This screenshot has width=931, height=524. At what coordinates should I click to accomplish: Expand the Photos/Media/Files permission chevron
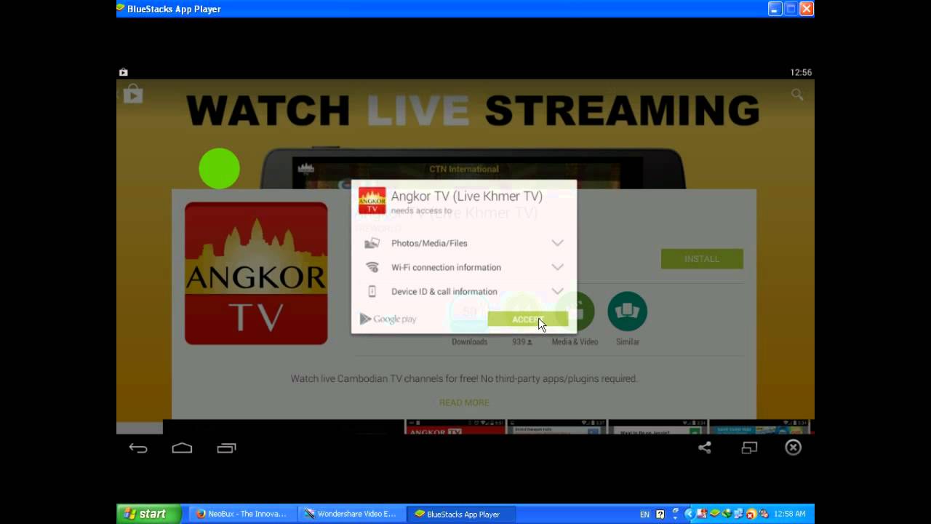click(x=557, y=243)
